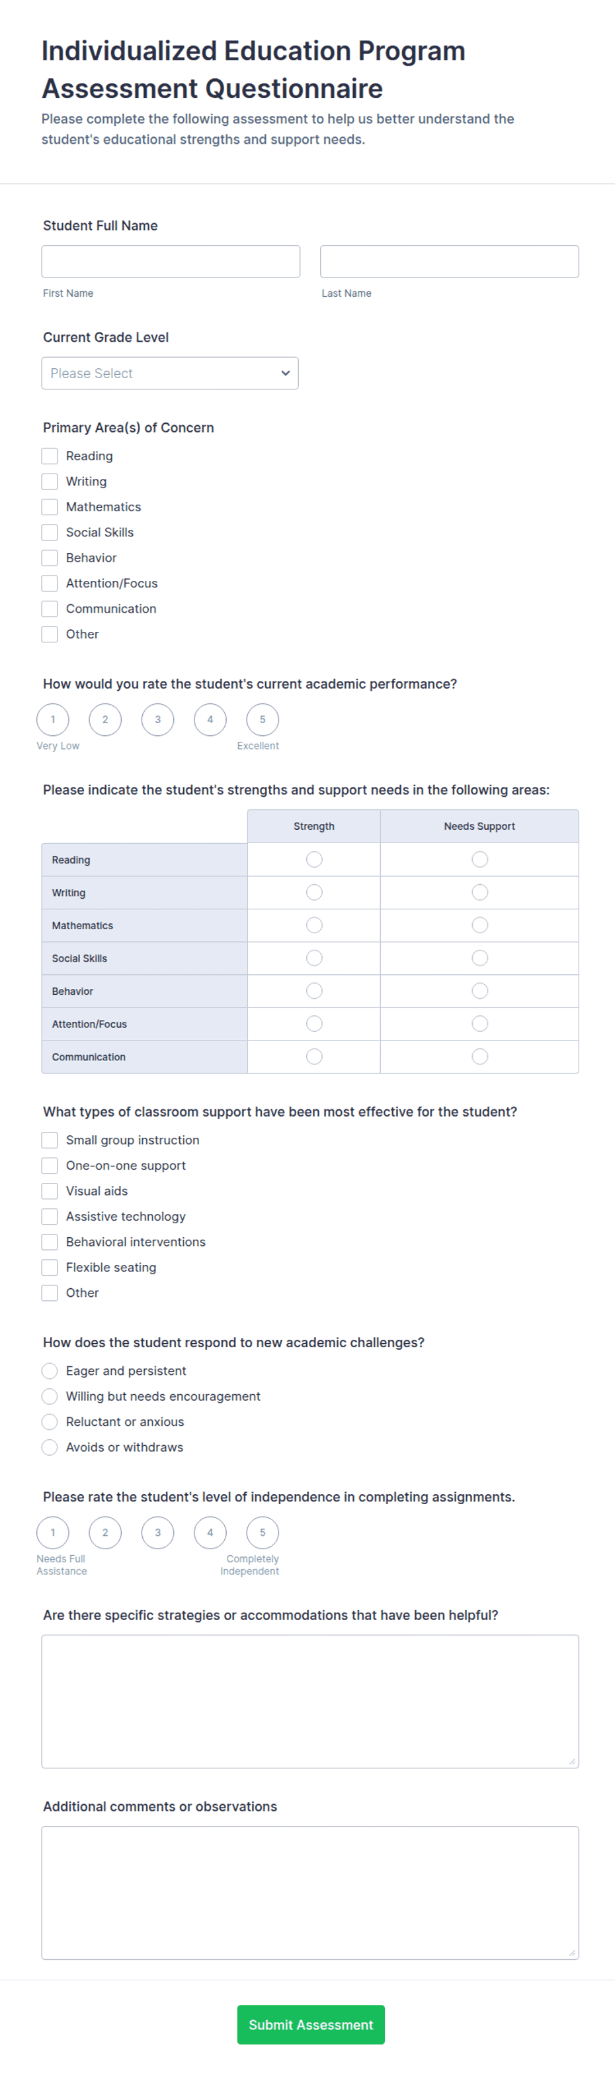This screenshot has height=2077, width=615.
Task: Tick the Assistive technology checkbox
Action: point(50,1217)
